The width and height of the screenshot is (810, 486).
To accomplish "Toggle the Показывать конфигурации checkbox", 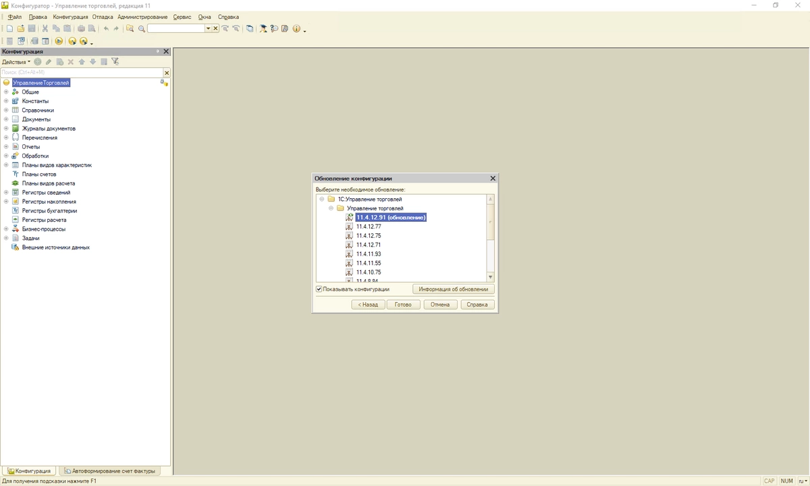I will coord(319,289).
